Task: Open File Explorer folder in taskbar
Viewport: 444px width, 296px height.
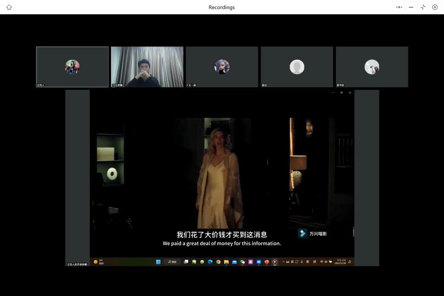Action: tap(226, 262)
